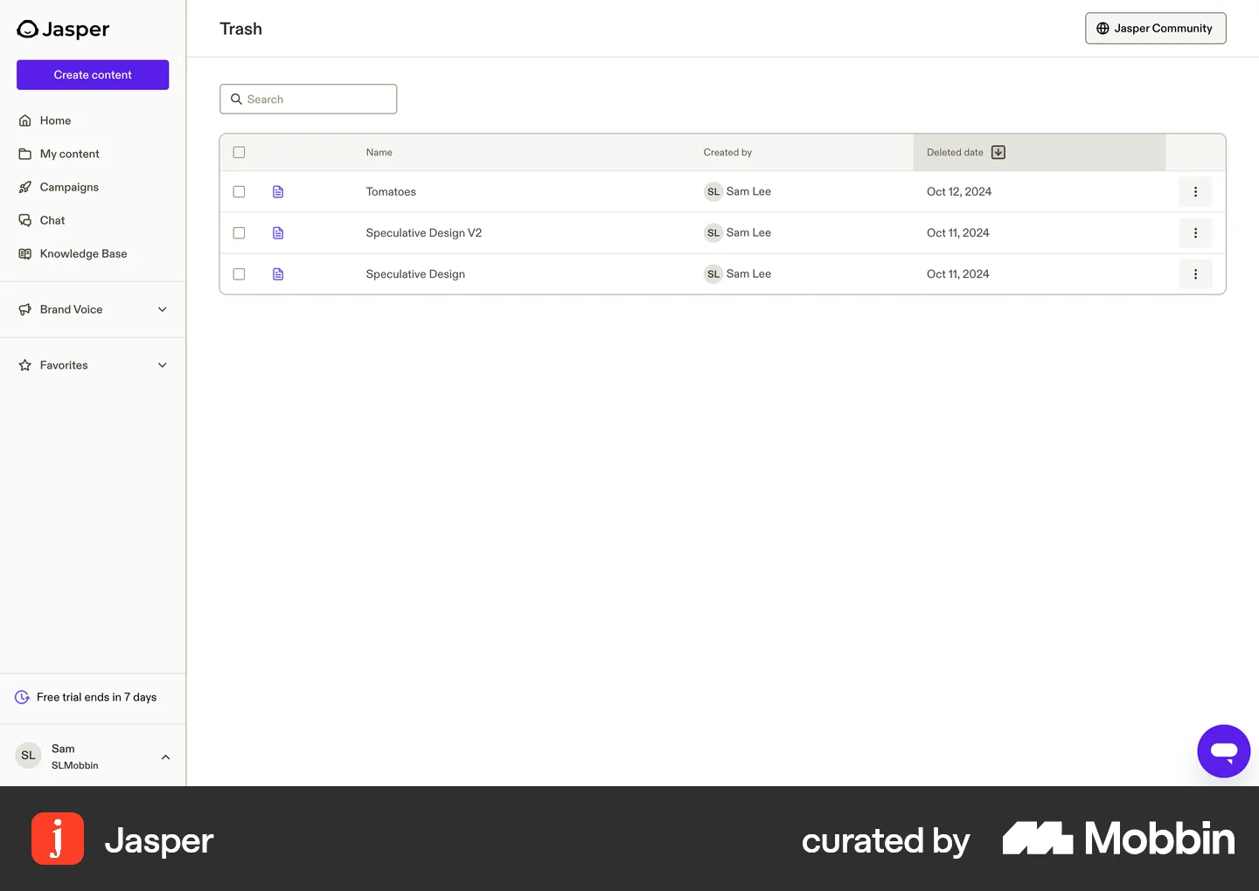Click Free trial ends in 7 days

click(96, 697)
